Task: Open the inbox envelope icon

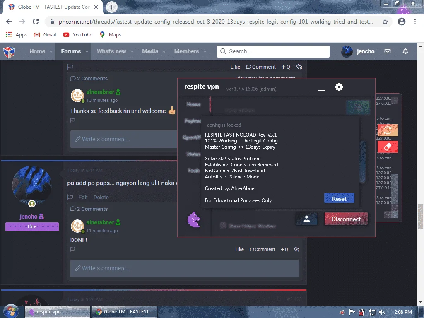Action: click(x=388, y=51)
